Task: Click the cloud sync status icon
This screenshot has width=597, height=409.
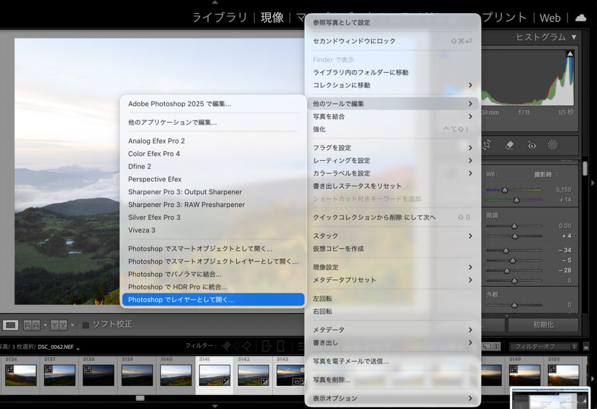Action: tap(581, 17)
